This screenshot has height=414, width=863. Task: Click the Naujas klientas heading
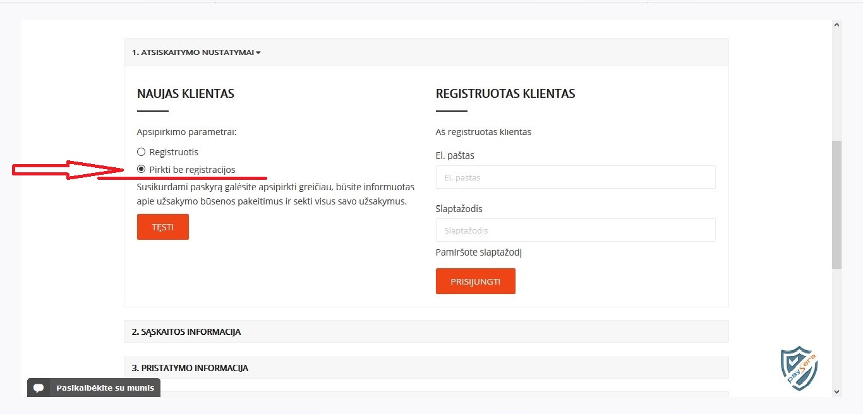pyautogui.click(x=186, y=93)
